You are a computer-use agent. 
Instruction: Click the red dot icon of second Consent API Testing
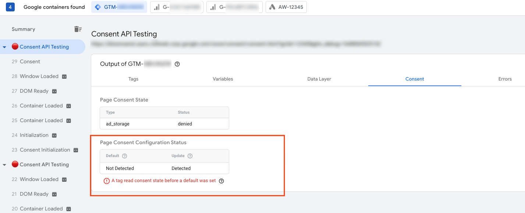coord(15,164)
